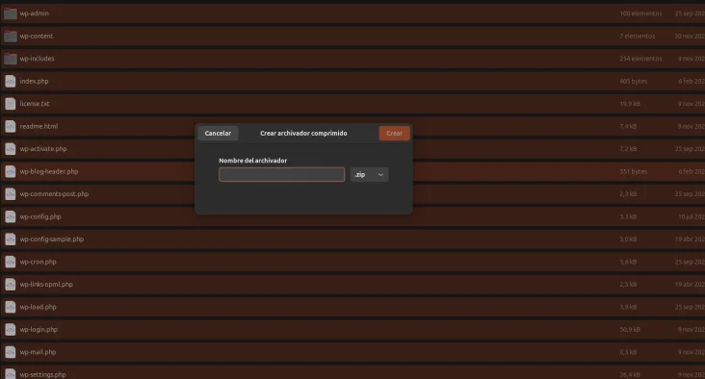
Task: Click the wp-admin folder icon
Action: (11, 13)
